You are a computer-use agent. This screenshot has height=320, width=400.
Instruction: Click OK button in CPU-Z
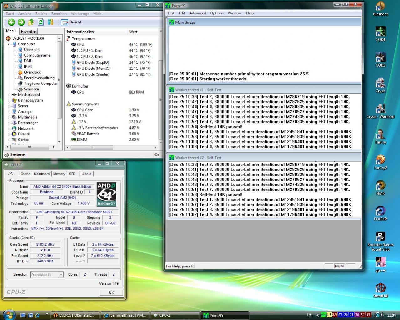[111, 292]
